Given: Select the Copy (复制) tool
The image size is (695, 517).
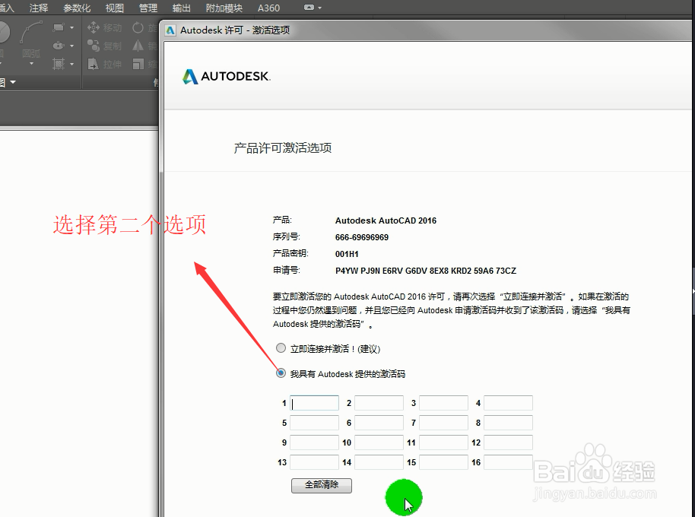Looking at the screenshot, I should click(x=105, y=46).
